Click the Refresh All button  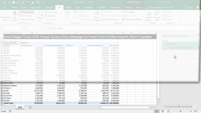point(40,16)
